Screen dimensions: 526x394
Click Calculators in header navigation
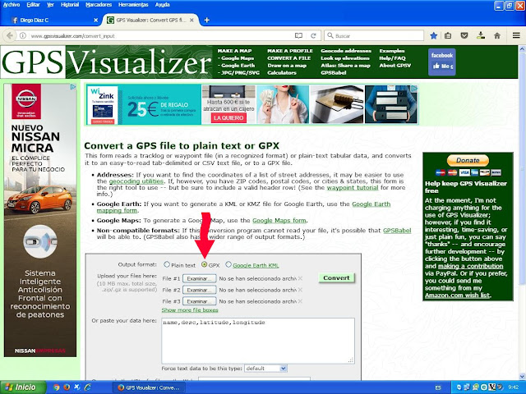pyautogui.click(x=282, y=73)
